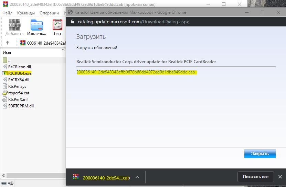Open the Команды menu in WinRAR
Image resolution: width=286 pixels, height=187 pixels.
26,13
